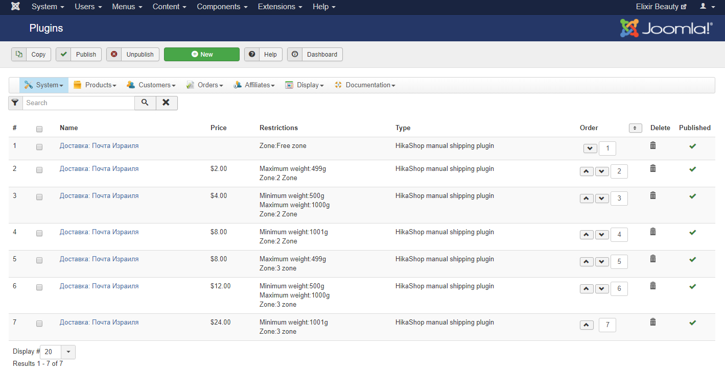Check the checkbox for row 2
The image size is (725, 372).
[x=39, y=170]
